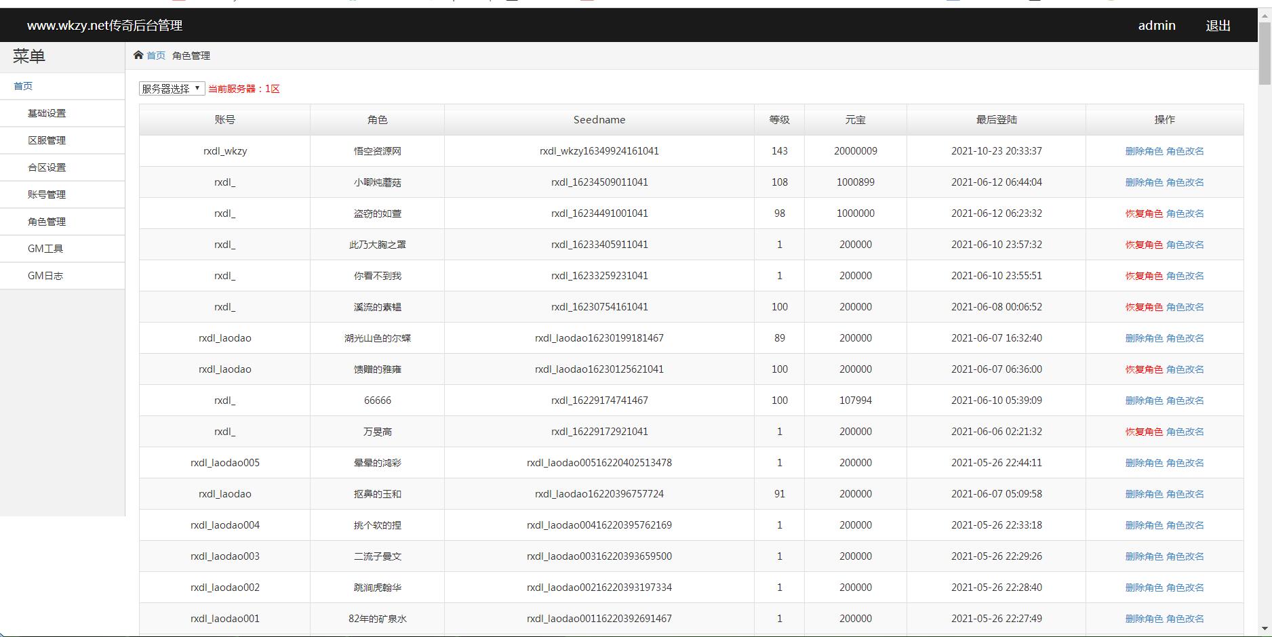Click the 首页 breadcrumb link
1272x637 pixels.
156,56
